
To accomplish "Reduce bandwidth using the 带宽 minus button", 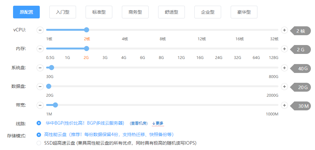I will click(x=40, y=105).
